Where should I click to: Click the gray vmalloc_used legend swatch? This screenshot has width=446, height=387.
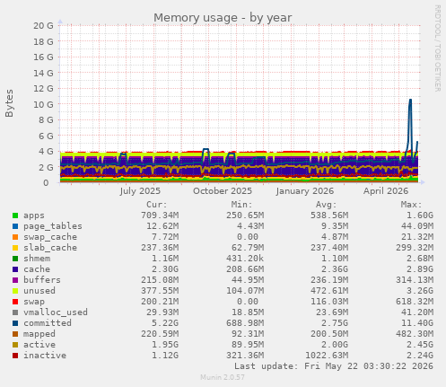(x=15, y=312)
